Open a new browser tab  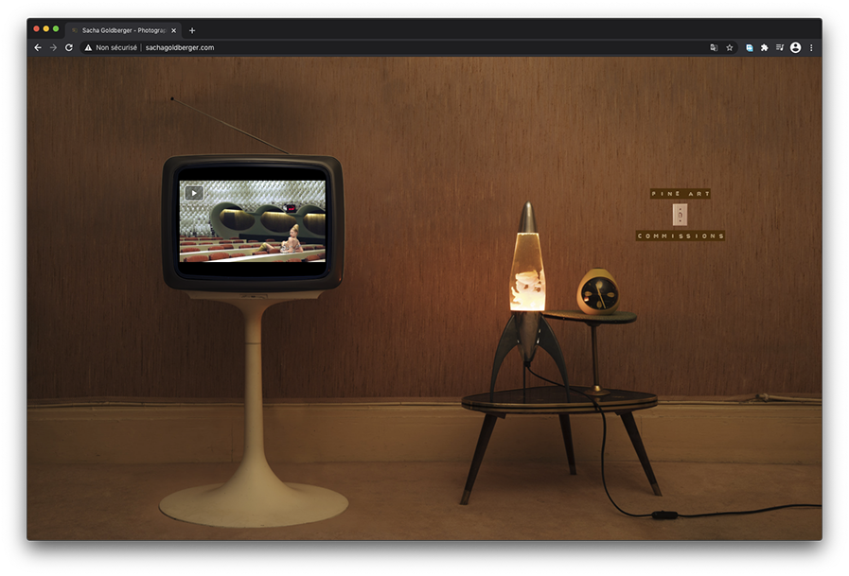[192, 30]
